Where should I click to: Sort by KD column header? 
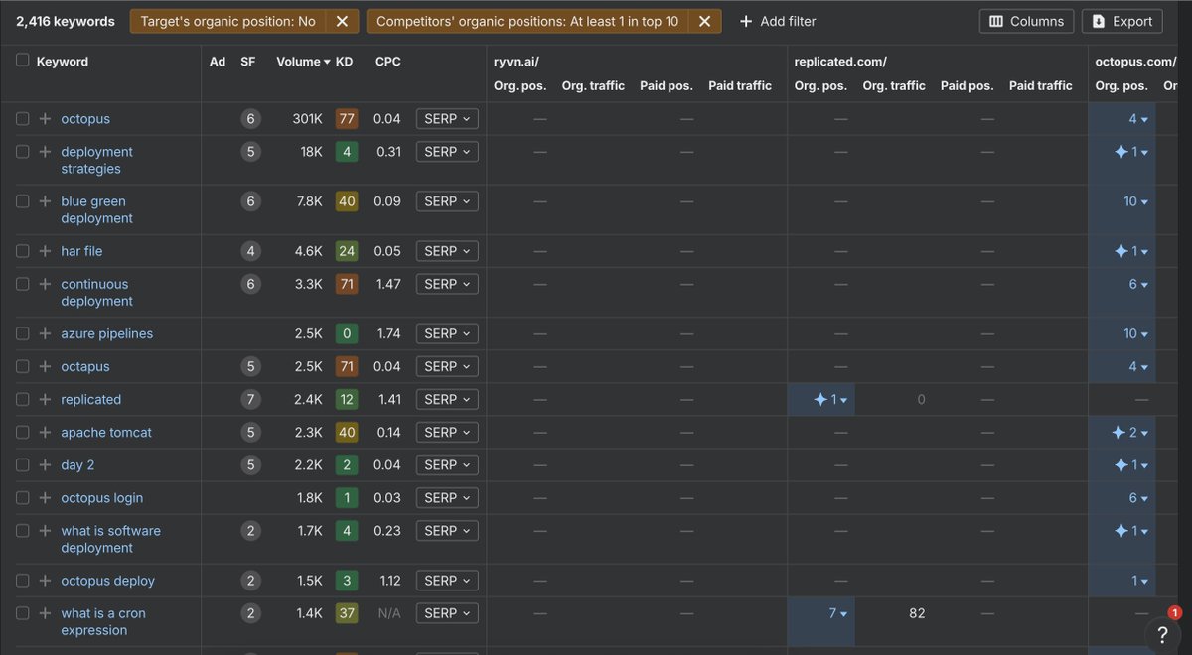[x=345, y=61]
